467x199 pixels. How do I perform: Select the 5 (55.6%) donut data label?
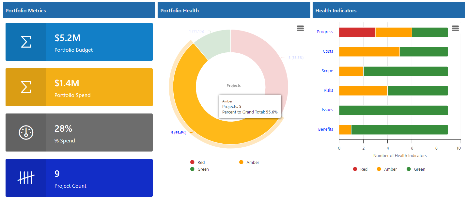pos(179,133)
